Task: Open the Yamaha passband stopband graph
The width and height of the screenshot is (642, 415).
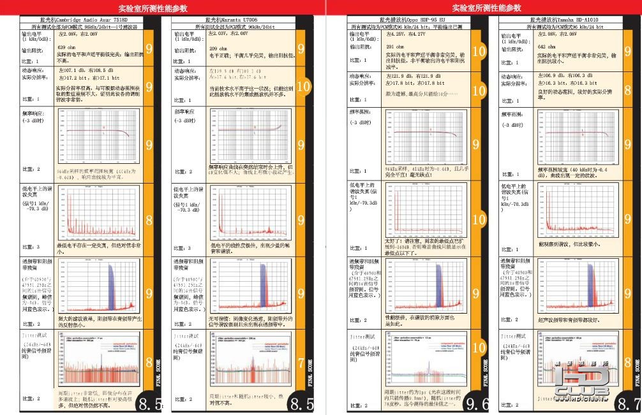Action: click(x=578, y=286)
